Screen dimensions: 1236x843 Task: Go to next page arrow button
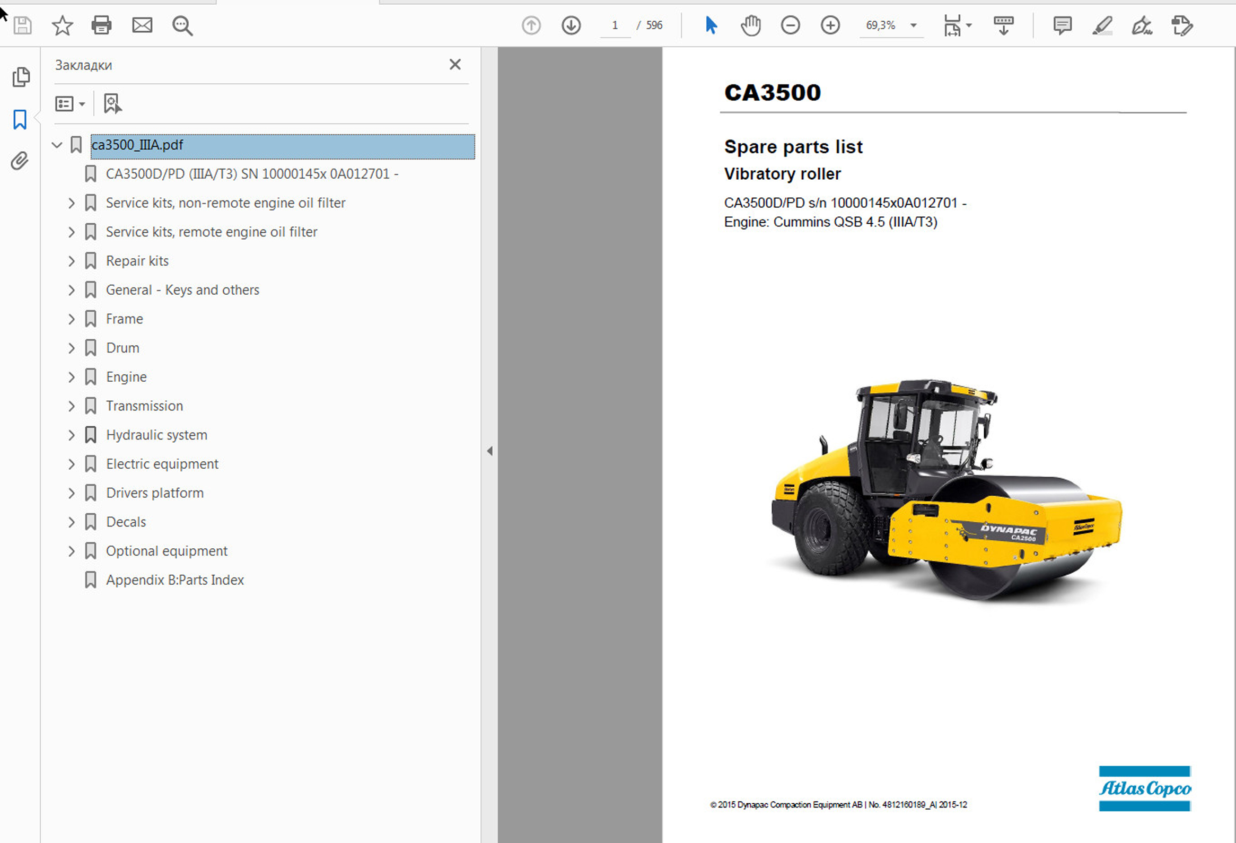tap(571, 25)
